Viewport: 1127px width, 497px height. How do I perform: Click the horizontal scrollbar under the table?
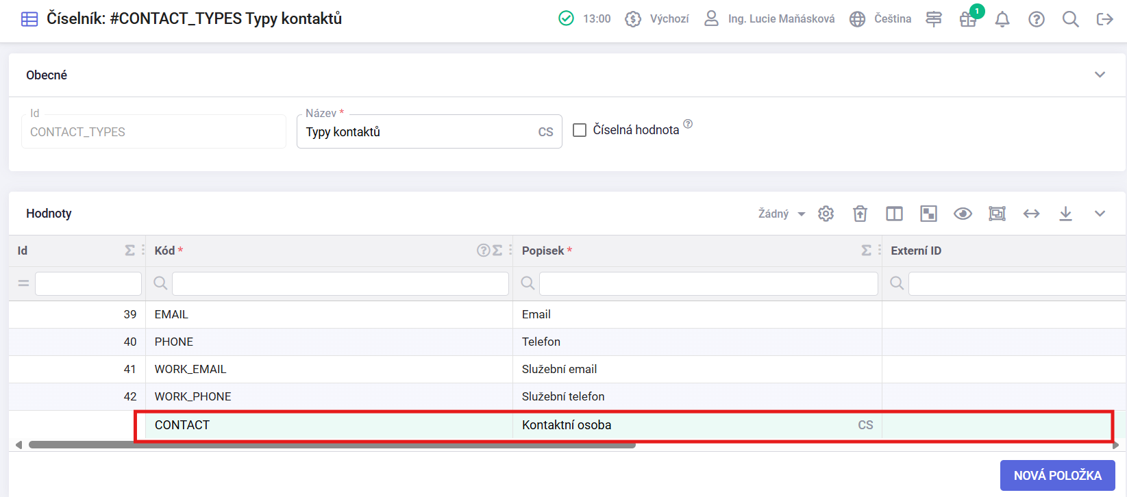coord(332,445)
